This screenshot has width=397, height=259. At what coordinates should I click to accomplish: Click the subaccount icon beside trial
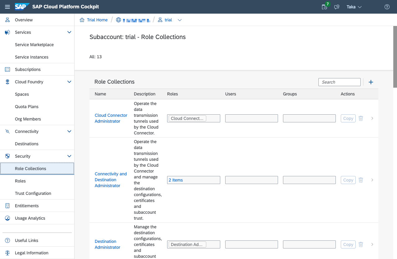pyautogui.click(x=160, y=20)
